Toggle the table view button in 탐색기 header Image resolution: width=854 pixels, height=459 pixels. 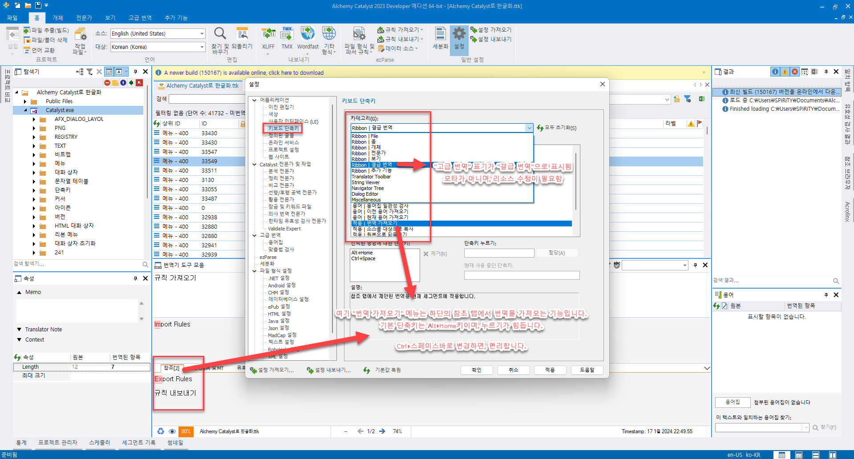(x=109, y=72)
